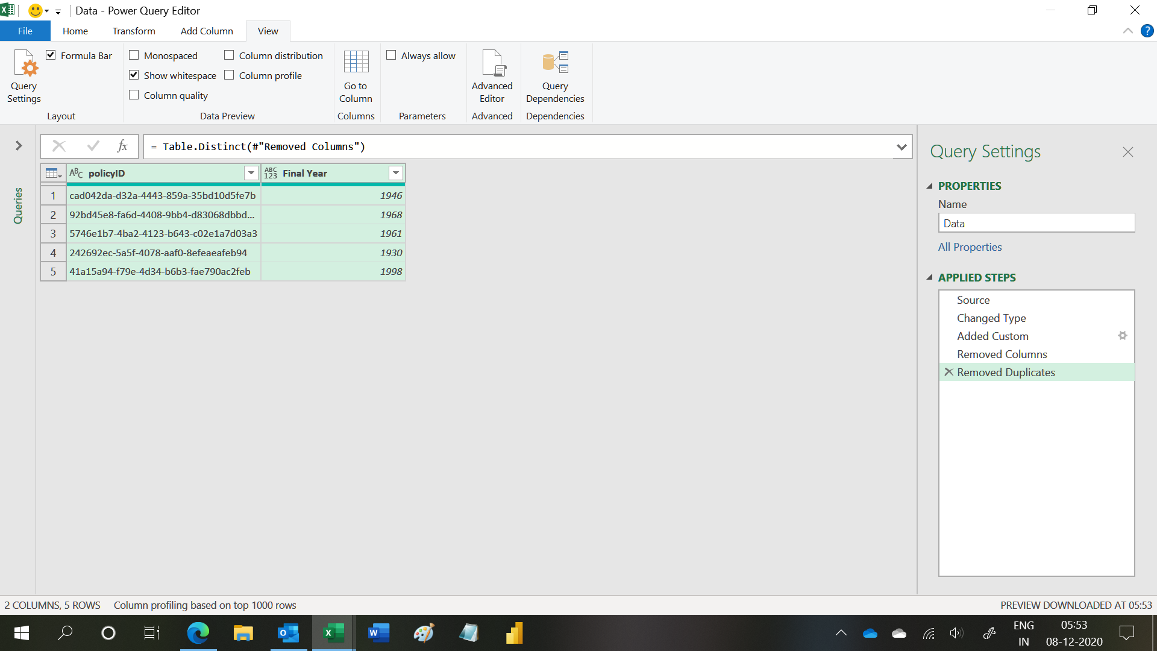This screenshot has width=1157, height=651.
Task: Click the smiley feedback icon
Action: [36, 10]
